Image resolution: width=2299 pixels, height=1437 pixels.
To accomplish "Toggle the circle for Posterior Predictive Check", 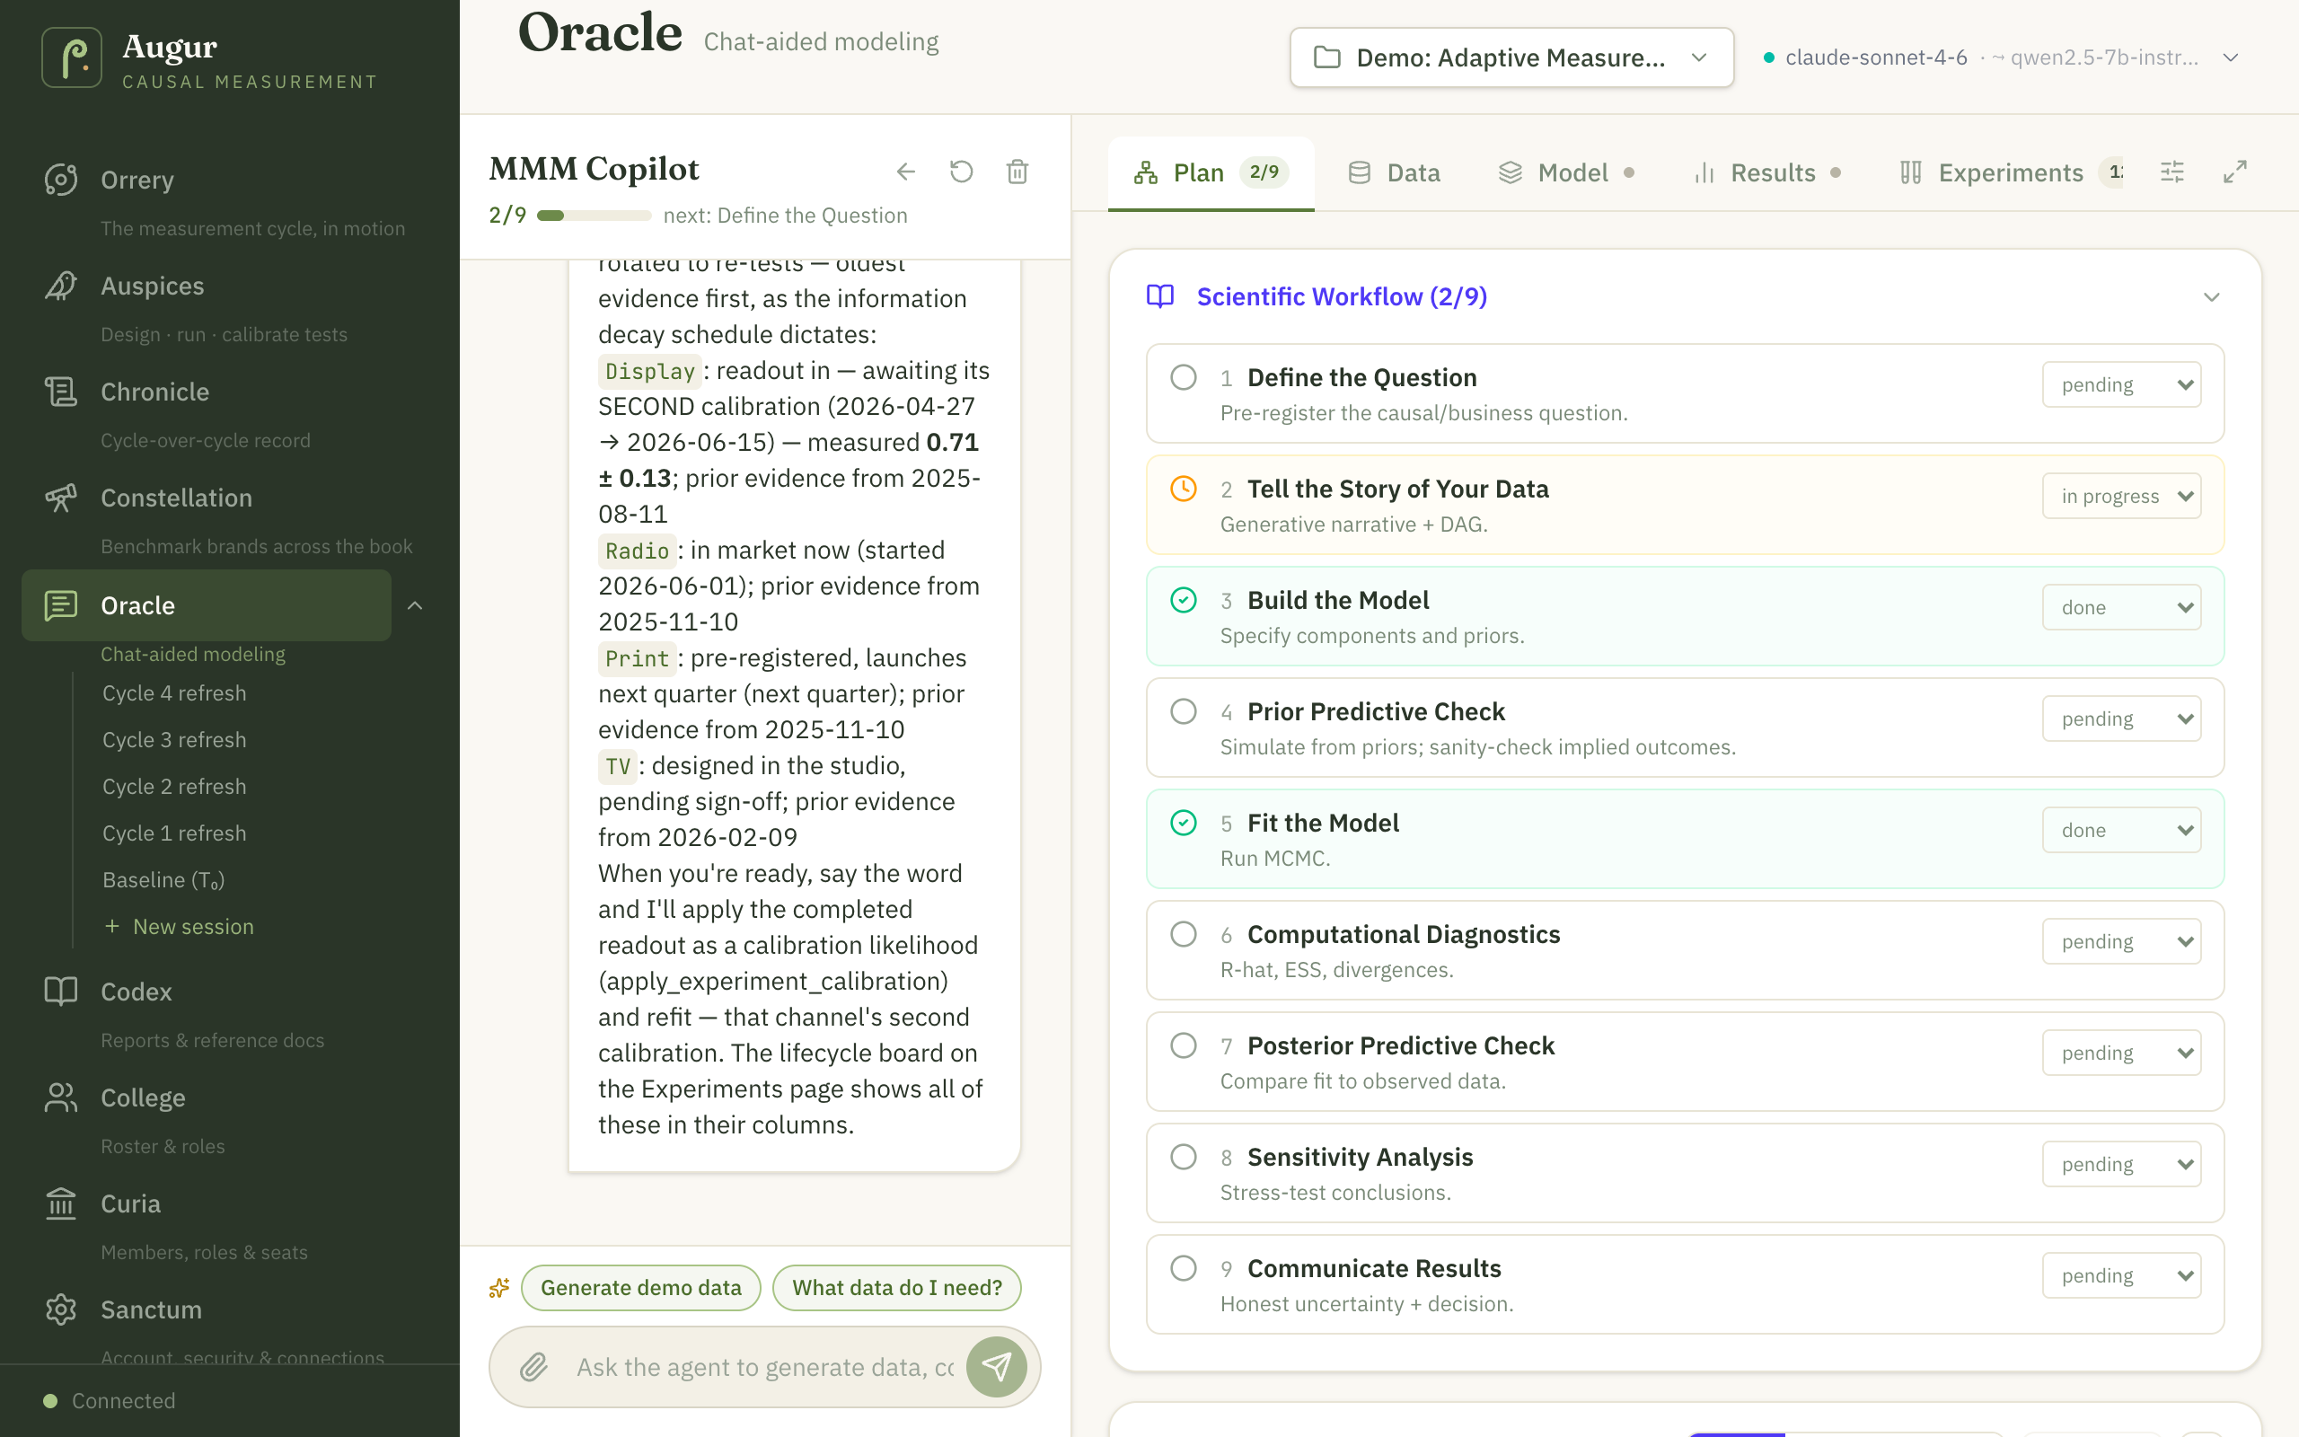I will (x=1183, y=1045).
